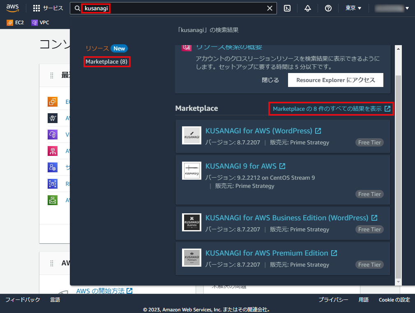Viewport: 415px width, 313px height.
Task: Click the external link icon after すべての結果を表示
Action: point(387,109)
